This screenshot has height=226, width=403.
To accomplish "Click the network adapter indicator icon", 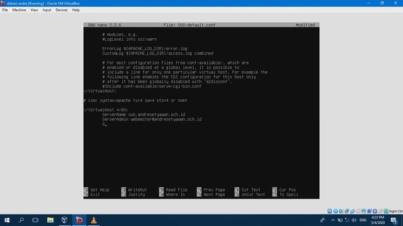I will point(347,211).
